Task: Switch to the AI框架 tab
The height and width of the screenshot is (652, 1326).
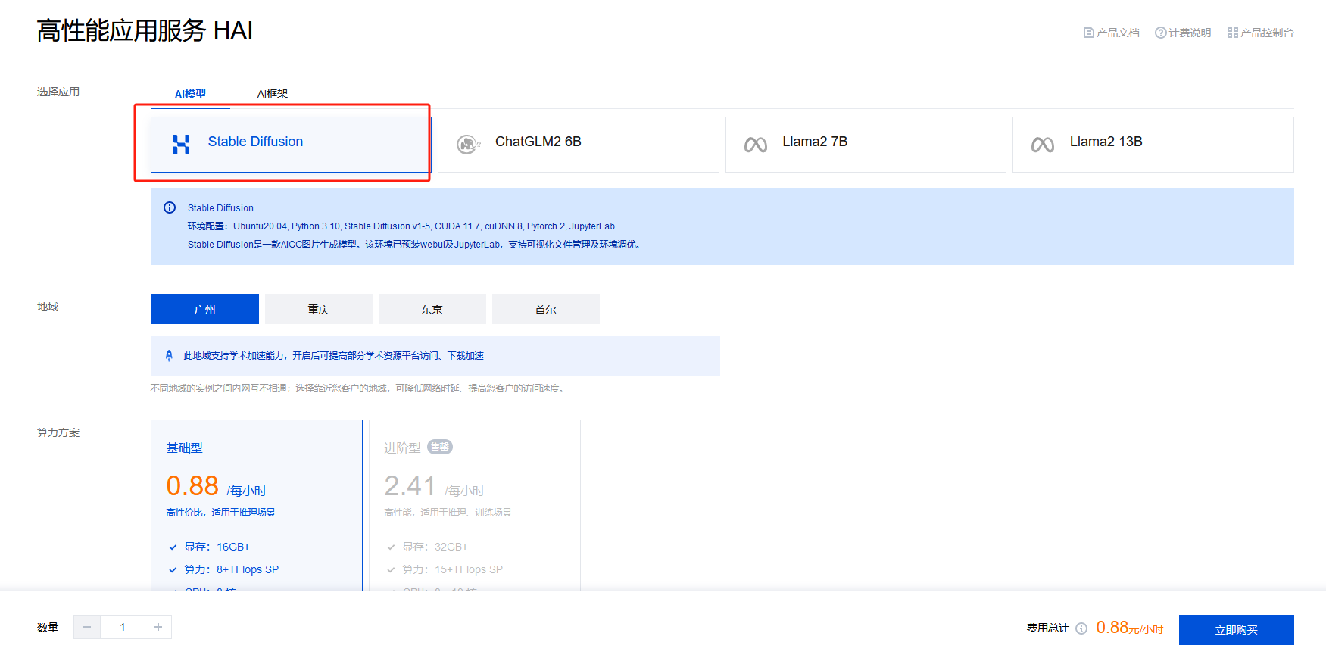Action: click(273, 94)
